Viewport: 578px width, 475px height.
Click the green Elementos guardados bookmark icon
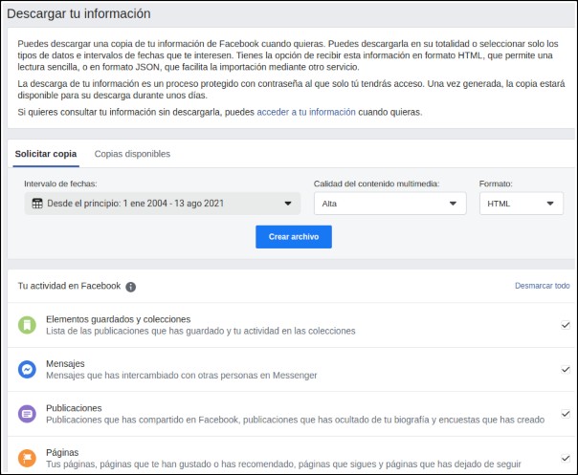27,325
